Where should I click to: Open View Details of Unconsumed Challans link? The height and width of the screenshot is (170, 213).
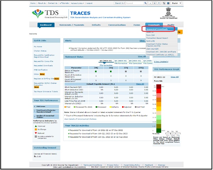(x=80, y=119)
